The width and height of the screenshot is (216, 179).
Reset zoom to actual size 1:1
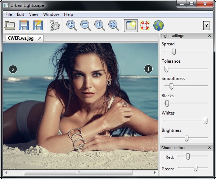click(100, 26)
